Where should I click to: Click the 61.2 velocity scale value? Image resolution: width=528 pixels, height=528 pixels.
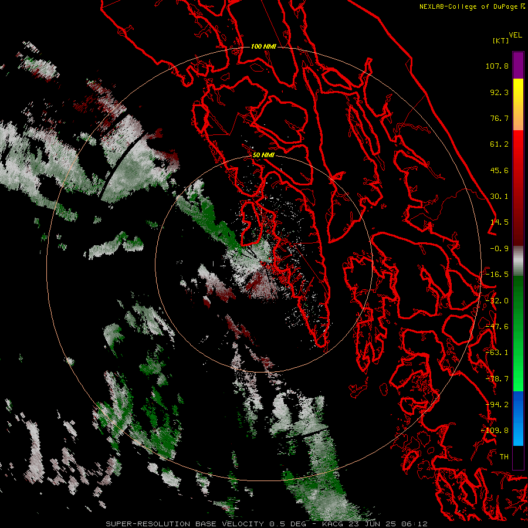tap(499, 144)
